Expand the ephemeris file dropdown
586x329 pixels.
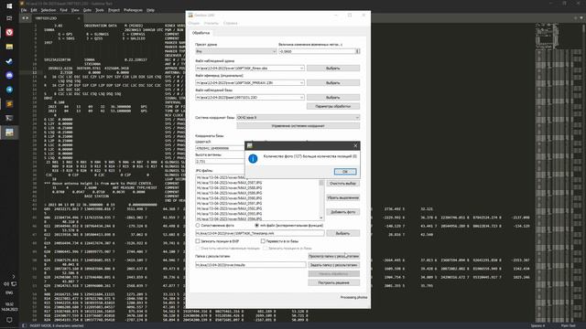click(301, 83)
